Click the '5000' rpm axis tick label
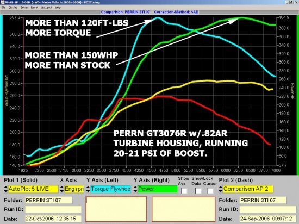Image resolution: width=299 pixels, height=224 pixels. pos(176,170)
